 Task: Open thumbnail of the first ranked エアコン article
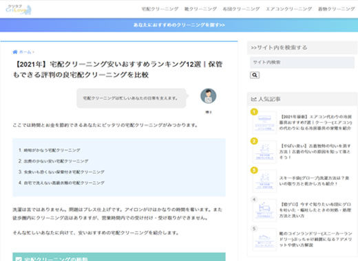click(264, 122)
